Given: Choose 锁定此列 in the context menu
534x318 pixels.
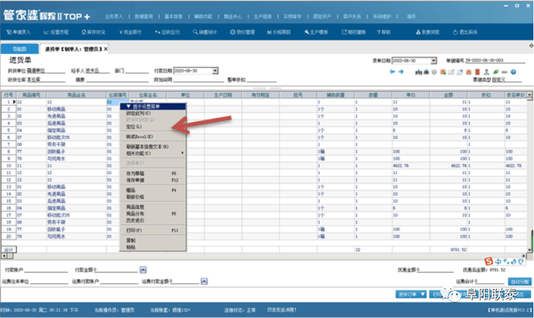Looking at the screenshot, I should [153, 114].
